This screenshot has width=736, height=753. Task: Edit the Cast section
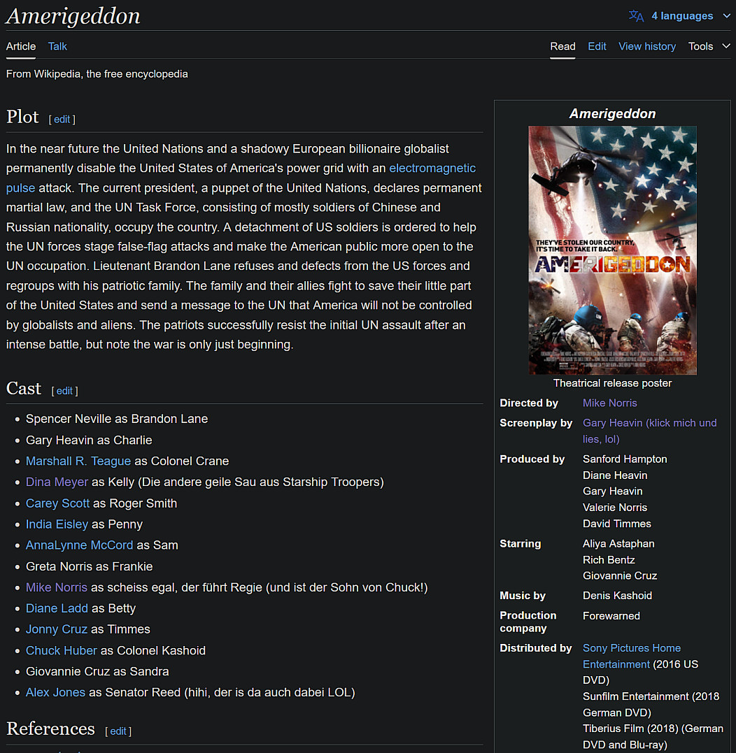[65, 391]
